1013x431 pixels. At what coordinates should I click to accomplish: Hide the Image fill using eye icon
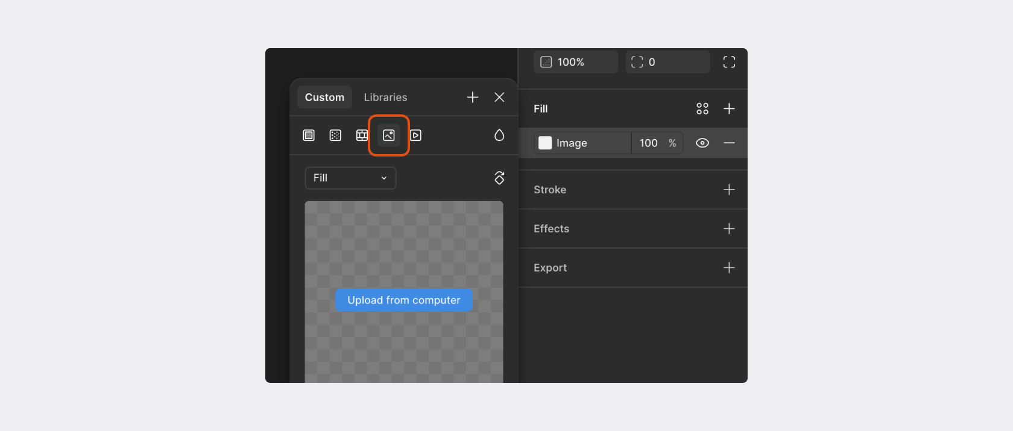tap(702, 143)
